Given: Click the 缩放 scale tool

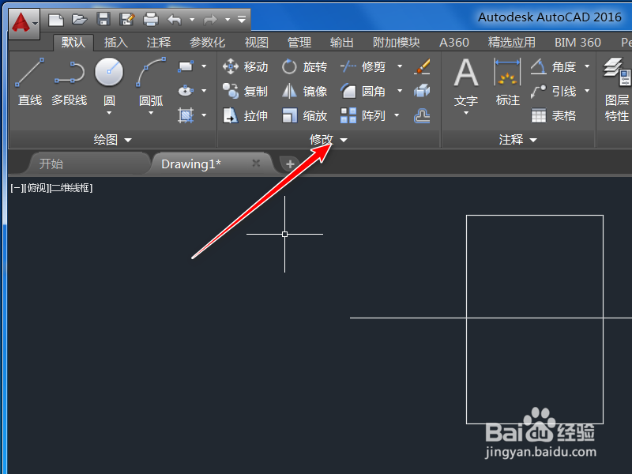Looking at the screenshot, I should (x=304, y=115).
